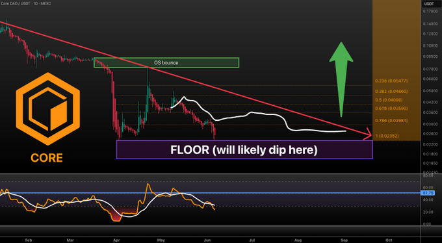Click the 1 (0.02352) Fibonacci label
442x243 pixels.
point(387,136)
